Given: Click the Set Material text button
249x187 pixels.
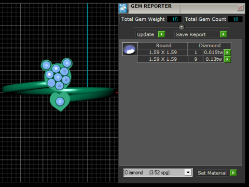Looking at the screenshot, I should click(x=212, y=173).
